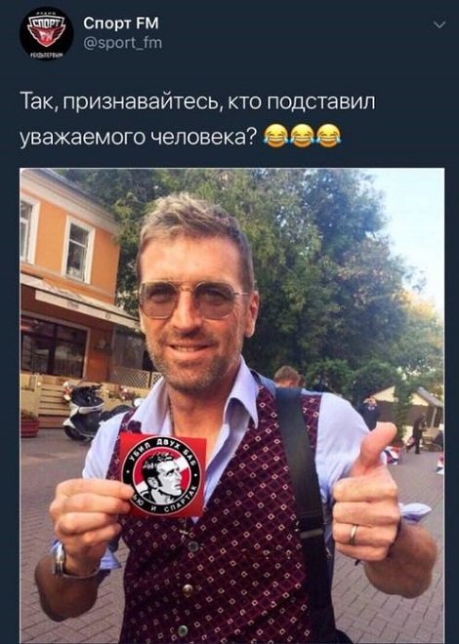Click the man's tinted sunglasses

tap(190, 300)
